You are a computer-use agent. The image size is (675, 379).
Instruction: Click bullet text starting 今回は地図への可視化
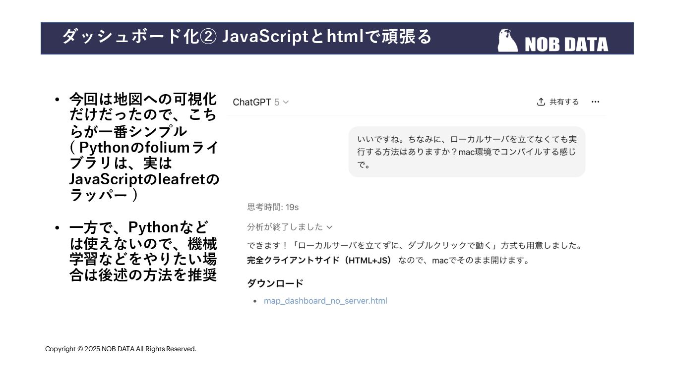(144, 147)
